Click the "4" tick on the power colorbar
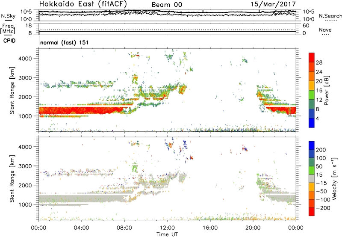 317,118
